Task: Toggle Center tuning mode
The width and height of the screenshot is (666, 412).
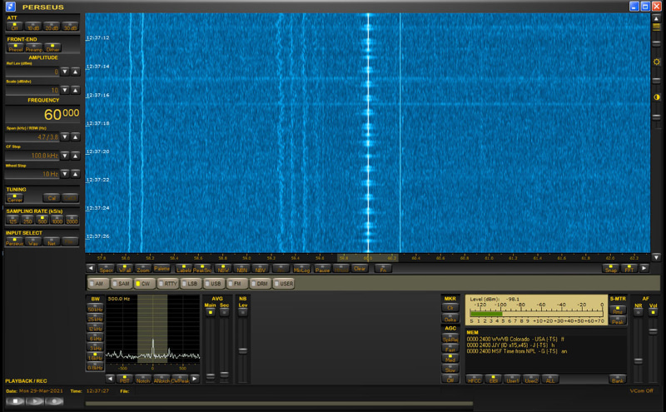Action: 15,198
